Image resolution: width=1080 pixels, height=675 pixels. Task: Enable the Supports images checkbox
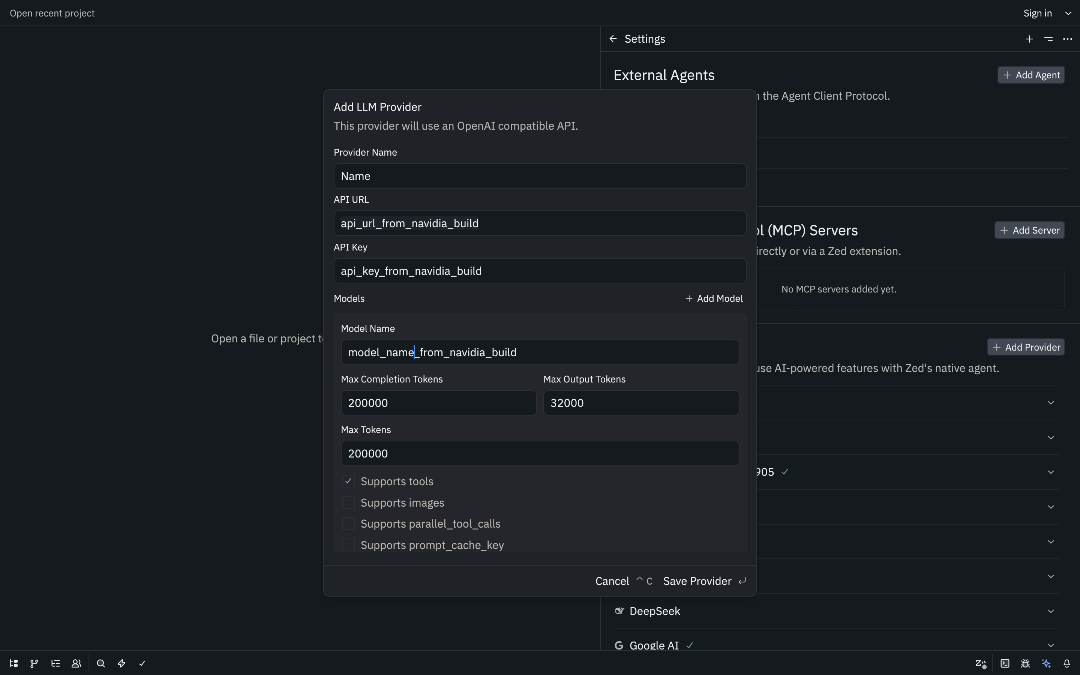348,502
